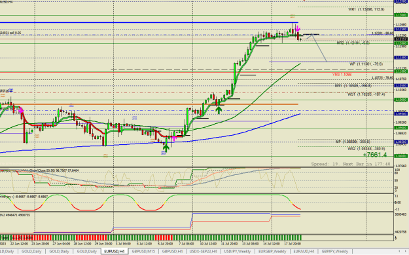This screenshot has width=409, height=255.
Task: Click the MR2 pivot level label
Action: coord(353,43)
